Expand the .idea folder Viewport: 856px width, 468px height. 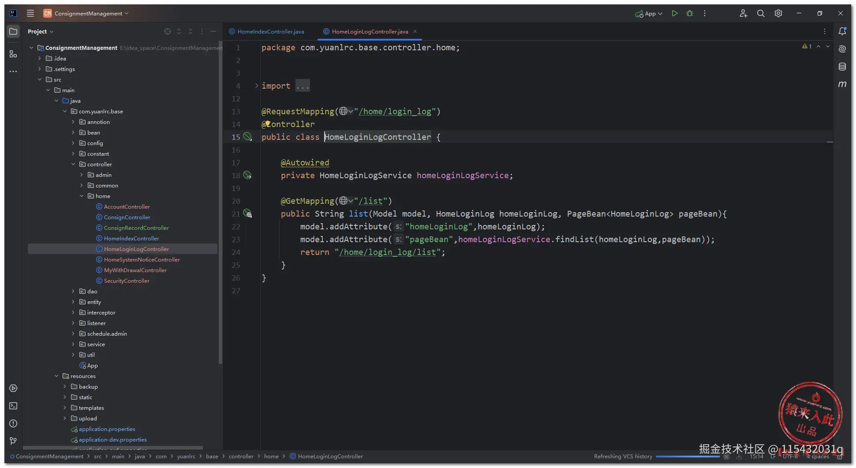(x=40, y=58)
